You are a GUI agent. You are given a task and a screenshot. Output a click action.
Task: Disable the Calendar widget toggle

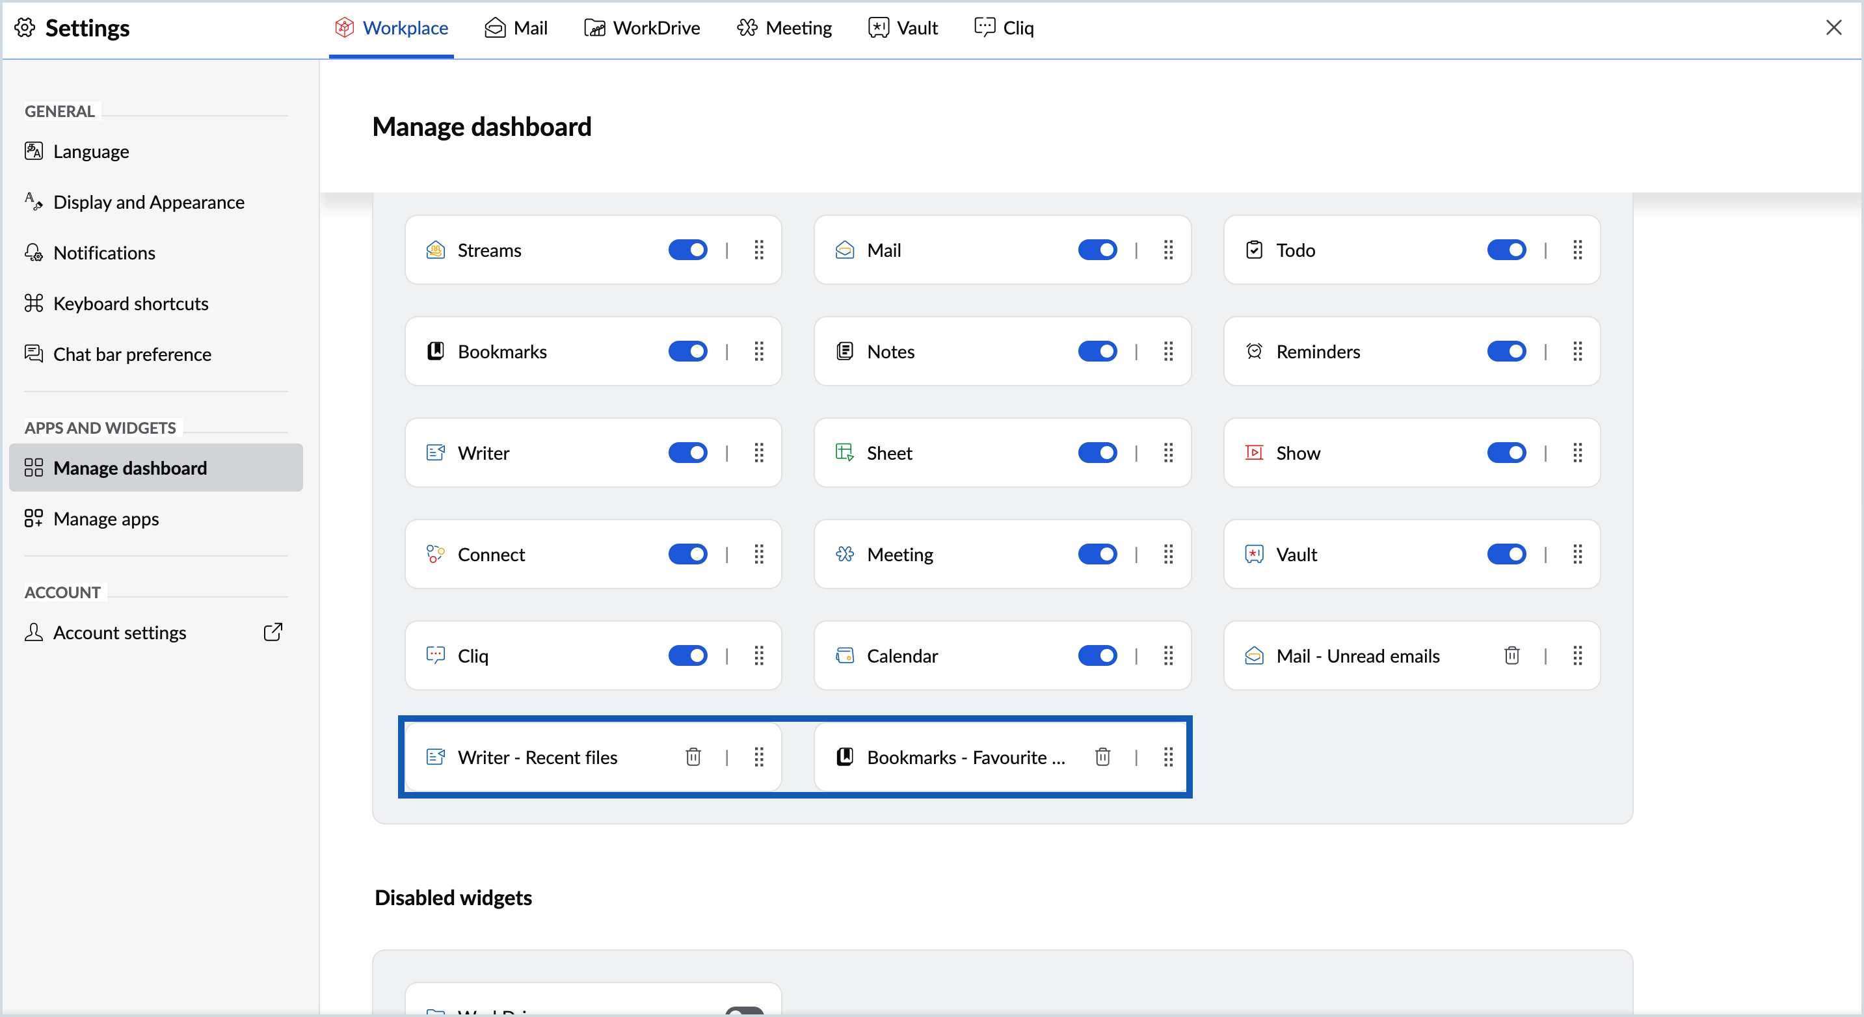tap(1098, 655)
